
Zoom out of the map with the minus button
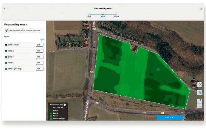pyautogui.click(x=200, y=107)
